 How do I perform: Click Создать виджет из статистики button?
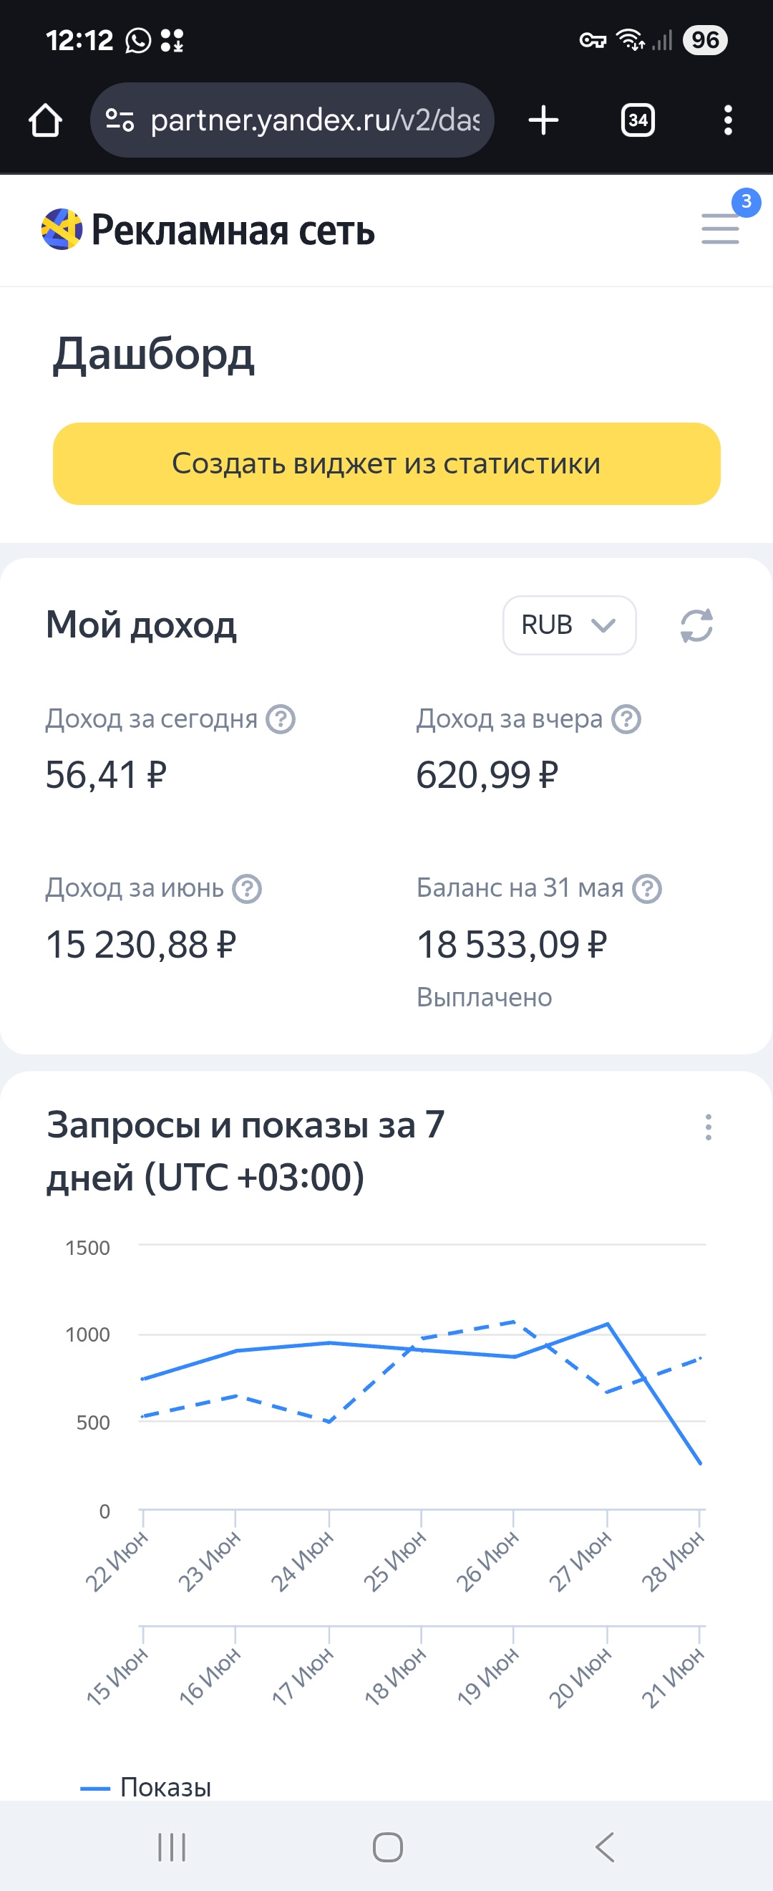[x=386, y=463]
